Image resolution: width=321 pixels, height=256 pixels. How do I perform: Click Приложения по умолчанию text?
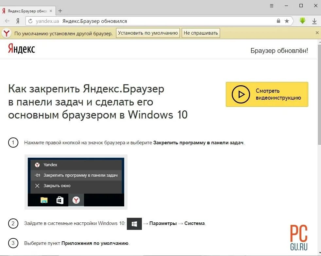pyautogui.click(x=95, y=243)
